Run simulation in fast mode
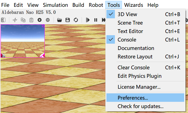 tap(104, 20)
